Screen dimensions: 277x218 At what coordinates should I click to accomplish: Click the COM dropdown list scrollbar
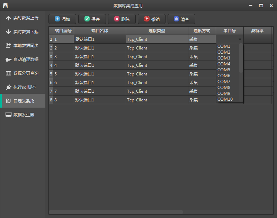[241, 58]
